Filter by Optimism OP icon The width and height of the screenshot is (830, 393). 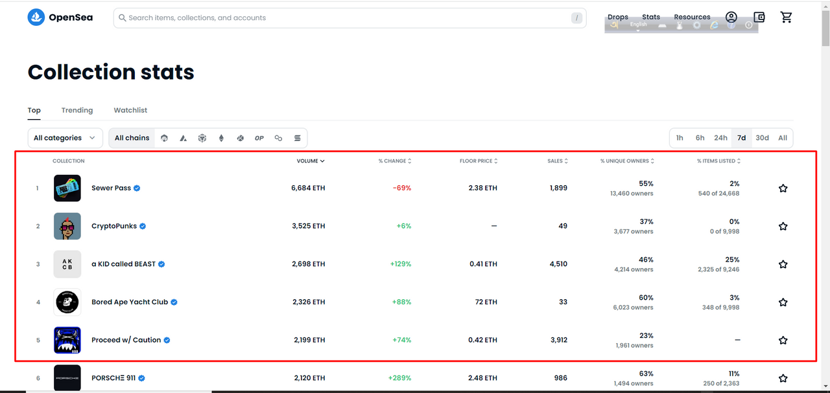pos(259,138)
